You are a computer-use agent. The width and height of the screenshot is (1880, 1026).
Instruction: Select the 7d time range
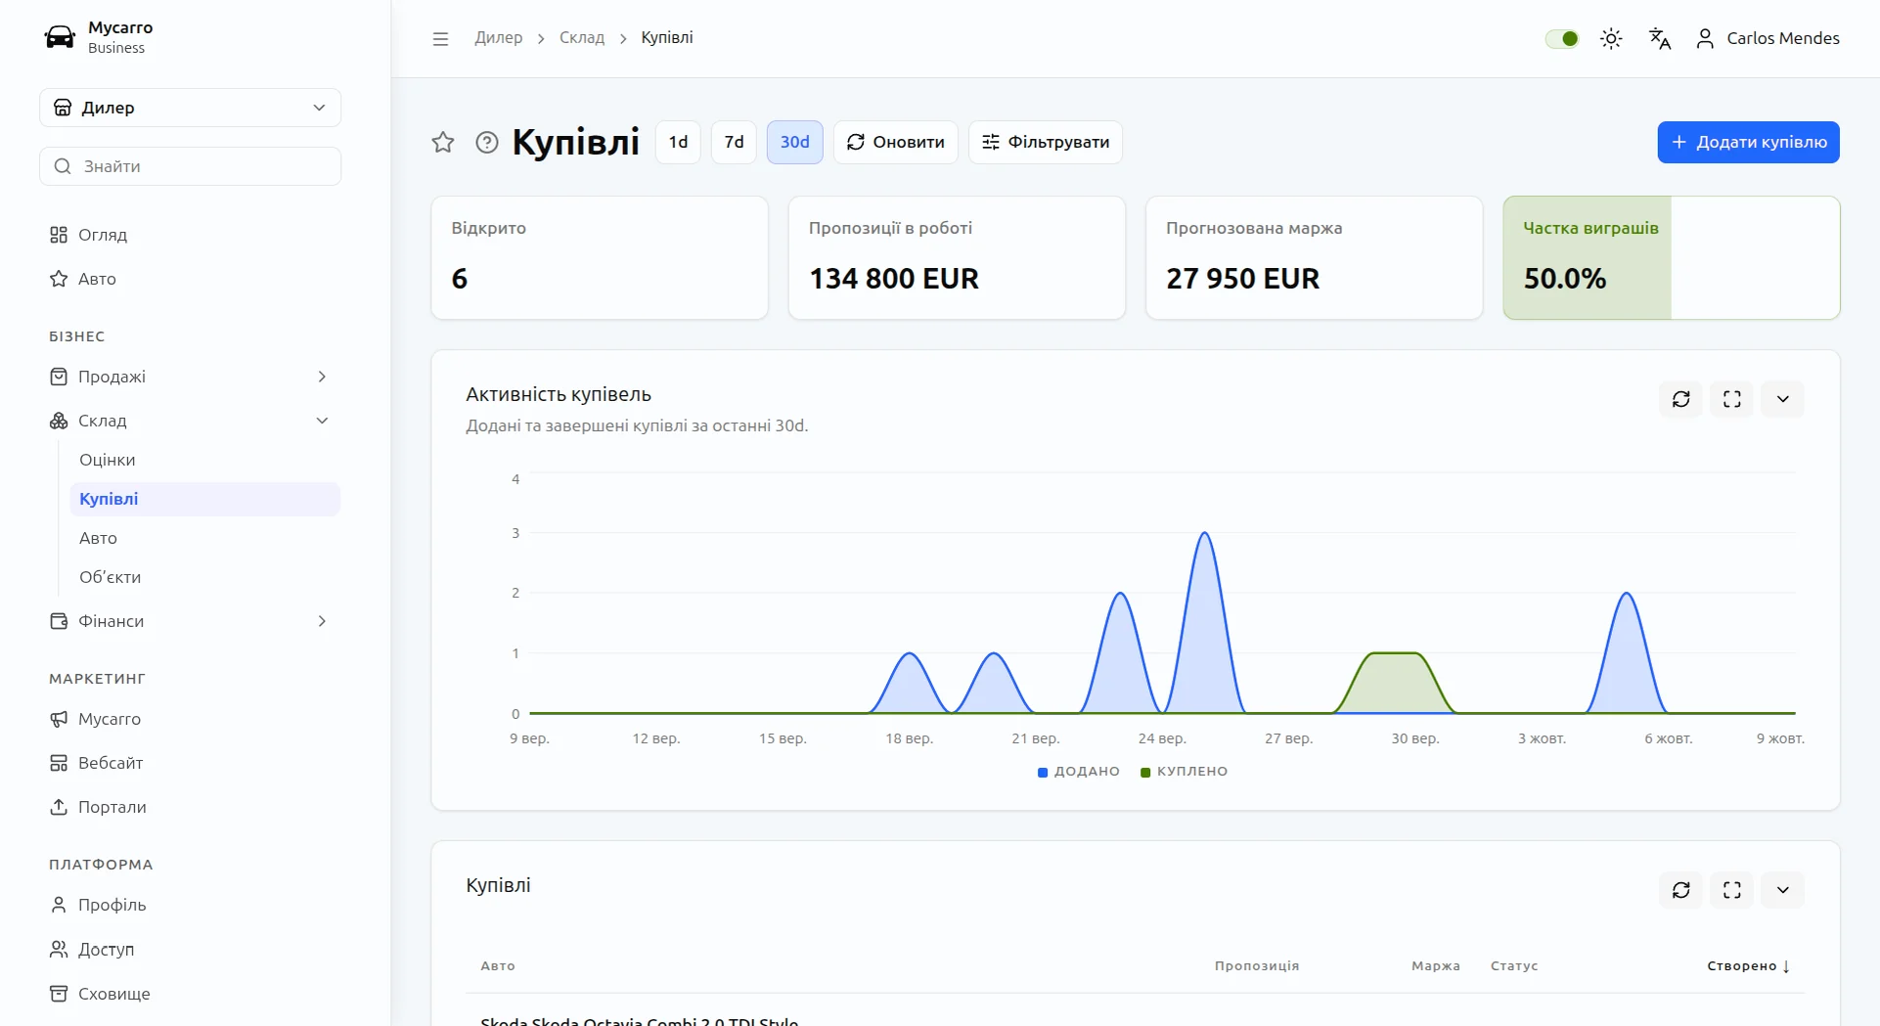tap(734, 143)
